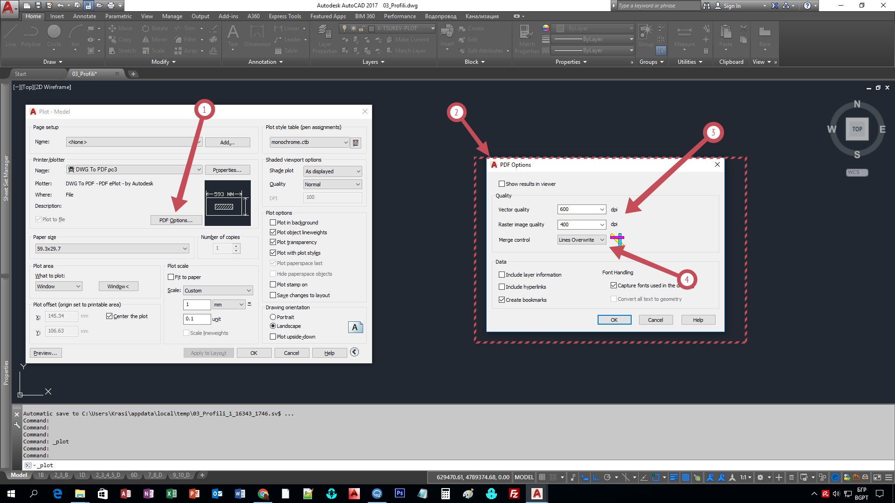Toggle Plot in background checkbox
This screenshot has height=503, width=895.
(x=273, y=223)
